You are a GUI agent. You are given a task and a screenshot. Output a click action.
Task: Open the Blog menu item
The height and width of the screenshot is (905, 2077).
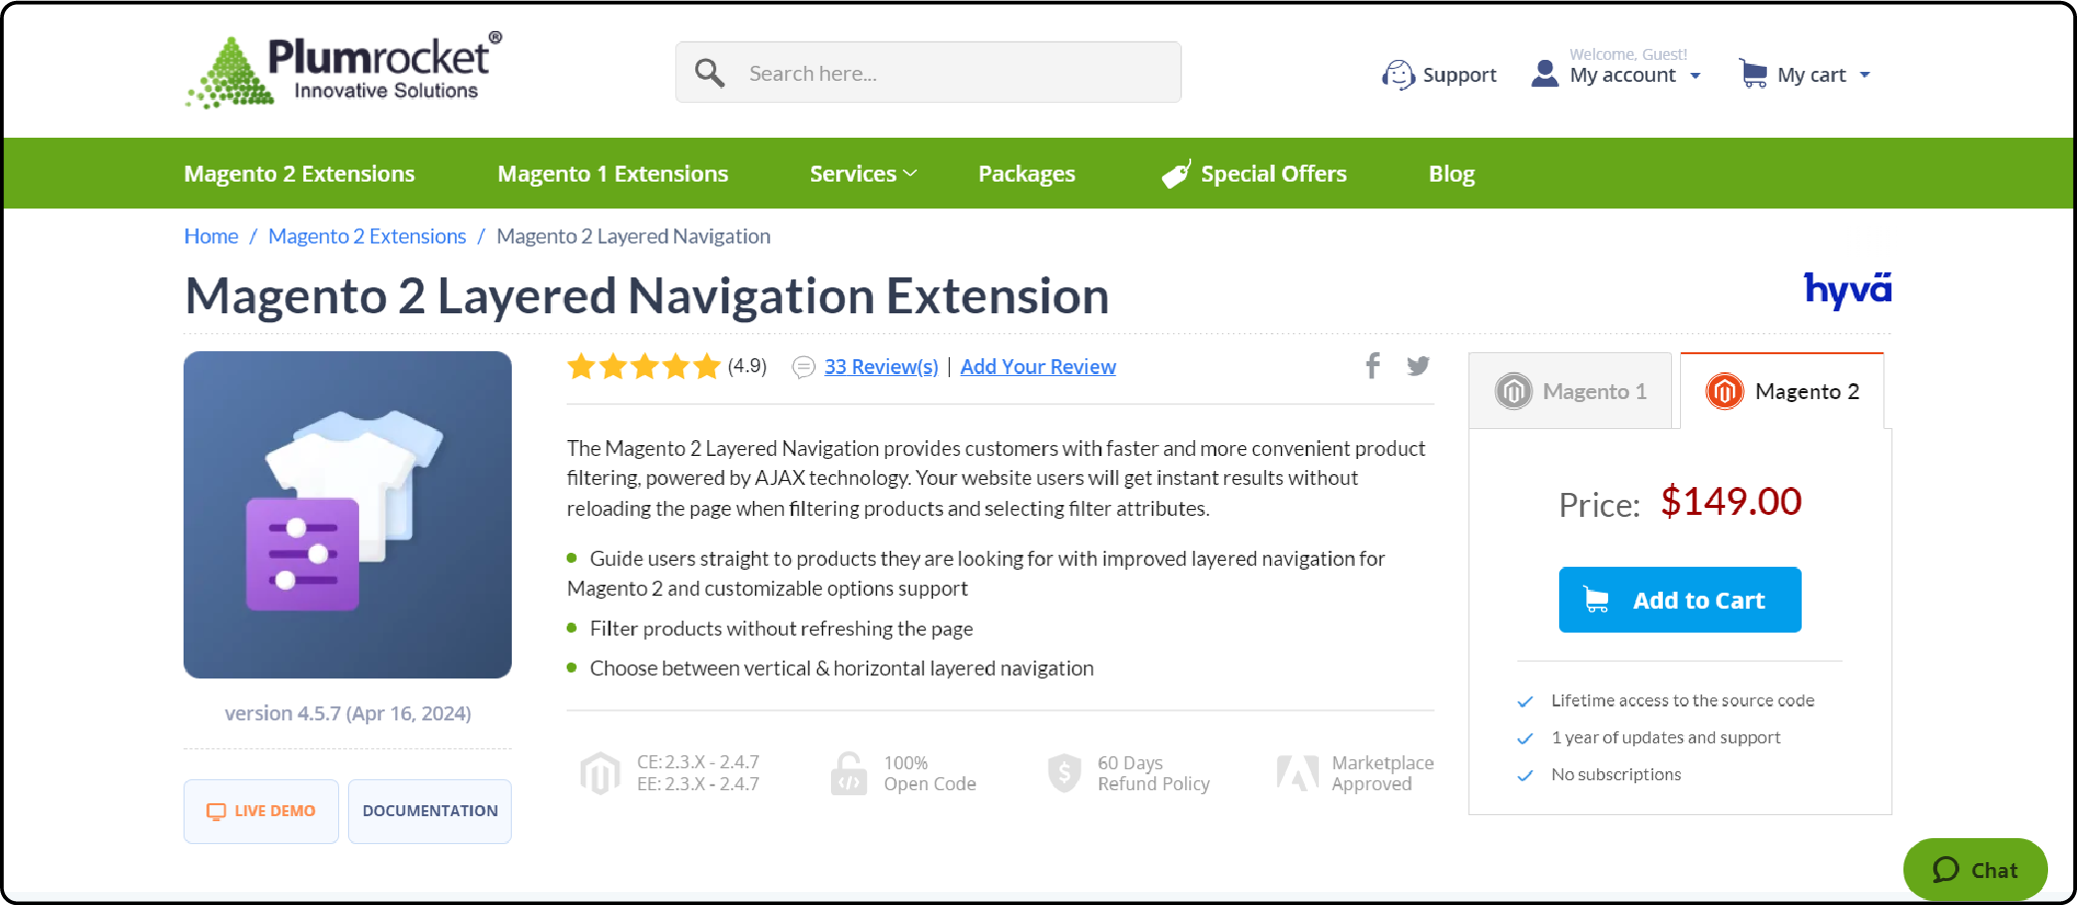pos(1452,174)
